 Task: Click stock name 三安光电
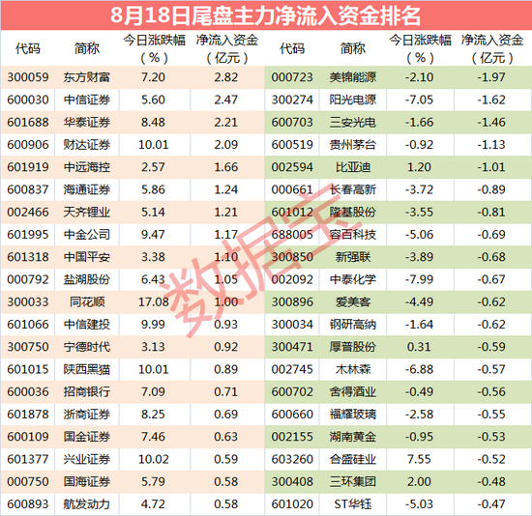(x=353, y=122)
